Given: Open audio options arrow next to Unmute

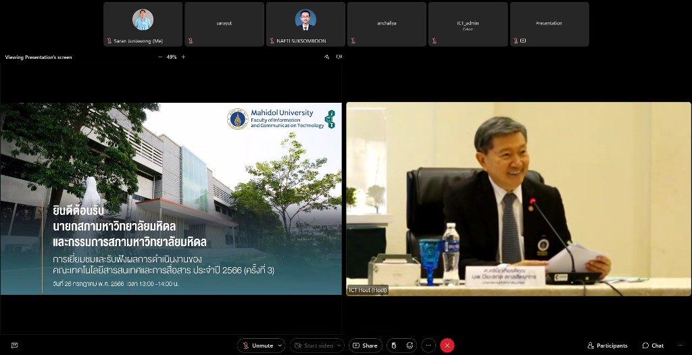Looking at the screenshot, I should point(280,346).
